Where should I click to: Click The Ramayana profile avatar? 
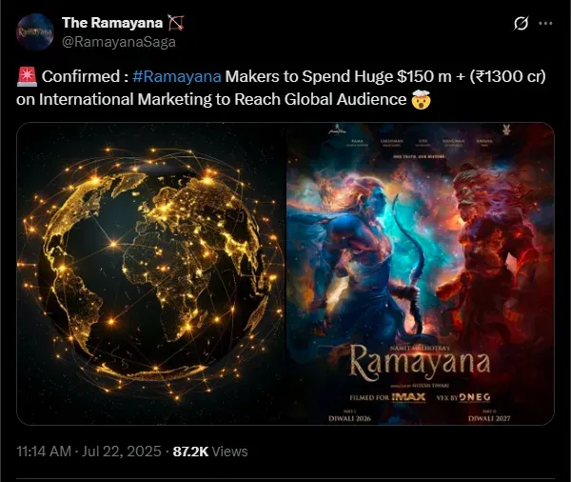pos(35,31)
